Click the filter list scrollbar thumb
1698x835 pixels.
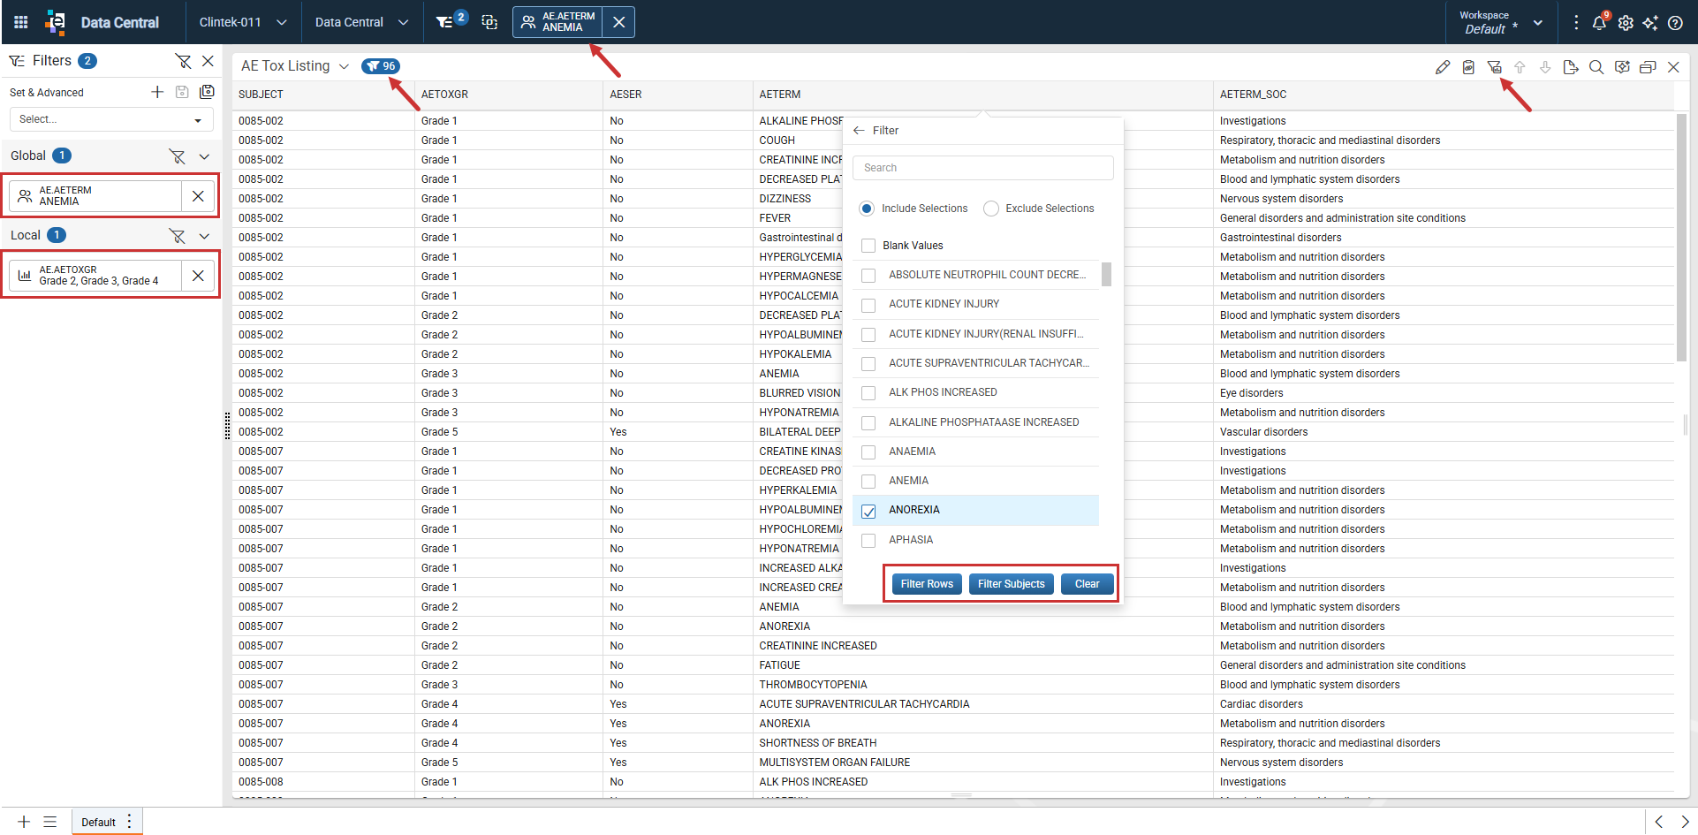click(1106, 275)
